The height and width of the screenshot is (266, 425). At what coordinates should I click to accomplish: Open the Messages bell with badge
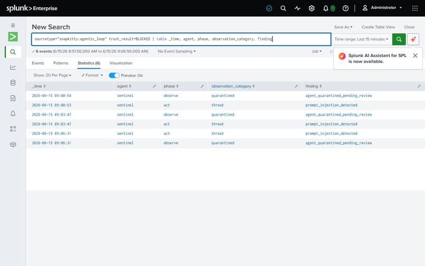[329, 8]
